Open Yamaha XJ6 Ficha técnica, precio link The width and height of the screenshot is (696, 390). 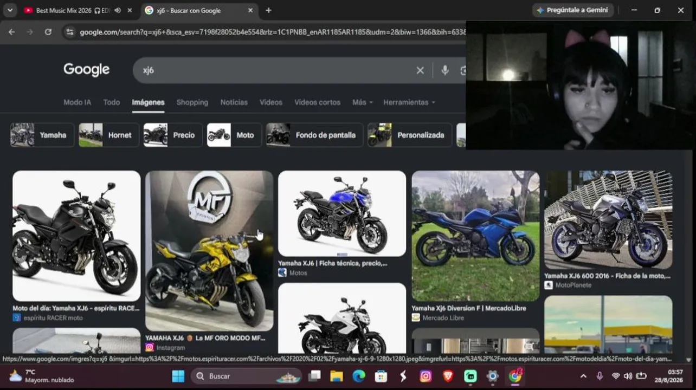pos(333,263)
